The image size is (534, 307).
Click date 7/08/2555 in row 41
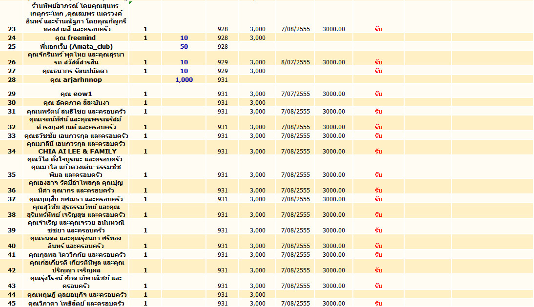(x=296, y=255)
